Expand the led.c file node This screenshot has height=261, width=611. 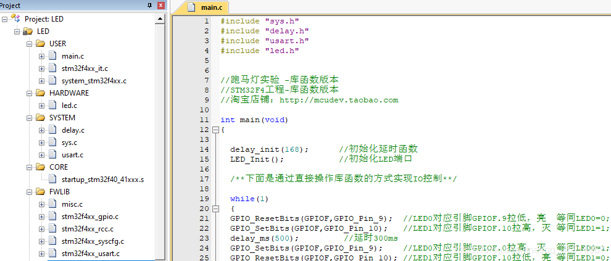point(42,105)
